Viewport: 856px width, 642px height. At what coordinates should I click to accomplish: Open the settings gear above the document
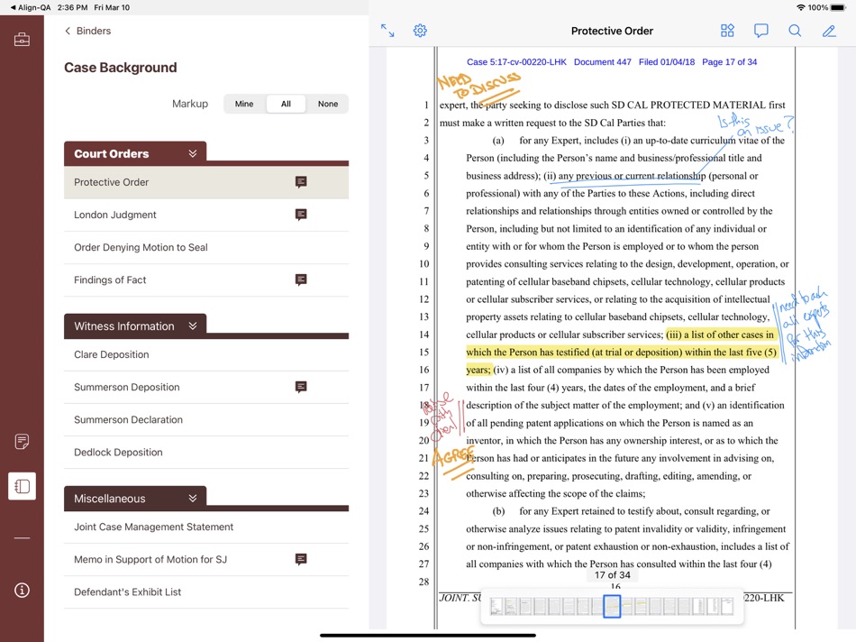tap(420, 30)
